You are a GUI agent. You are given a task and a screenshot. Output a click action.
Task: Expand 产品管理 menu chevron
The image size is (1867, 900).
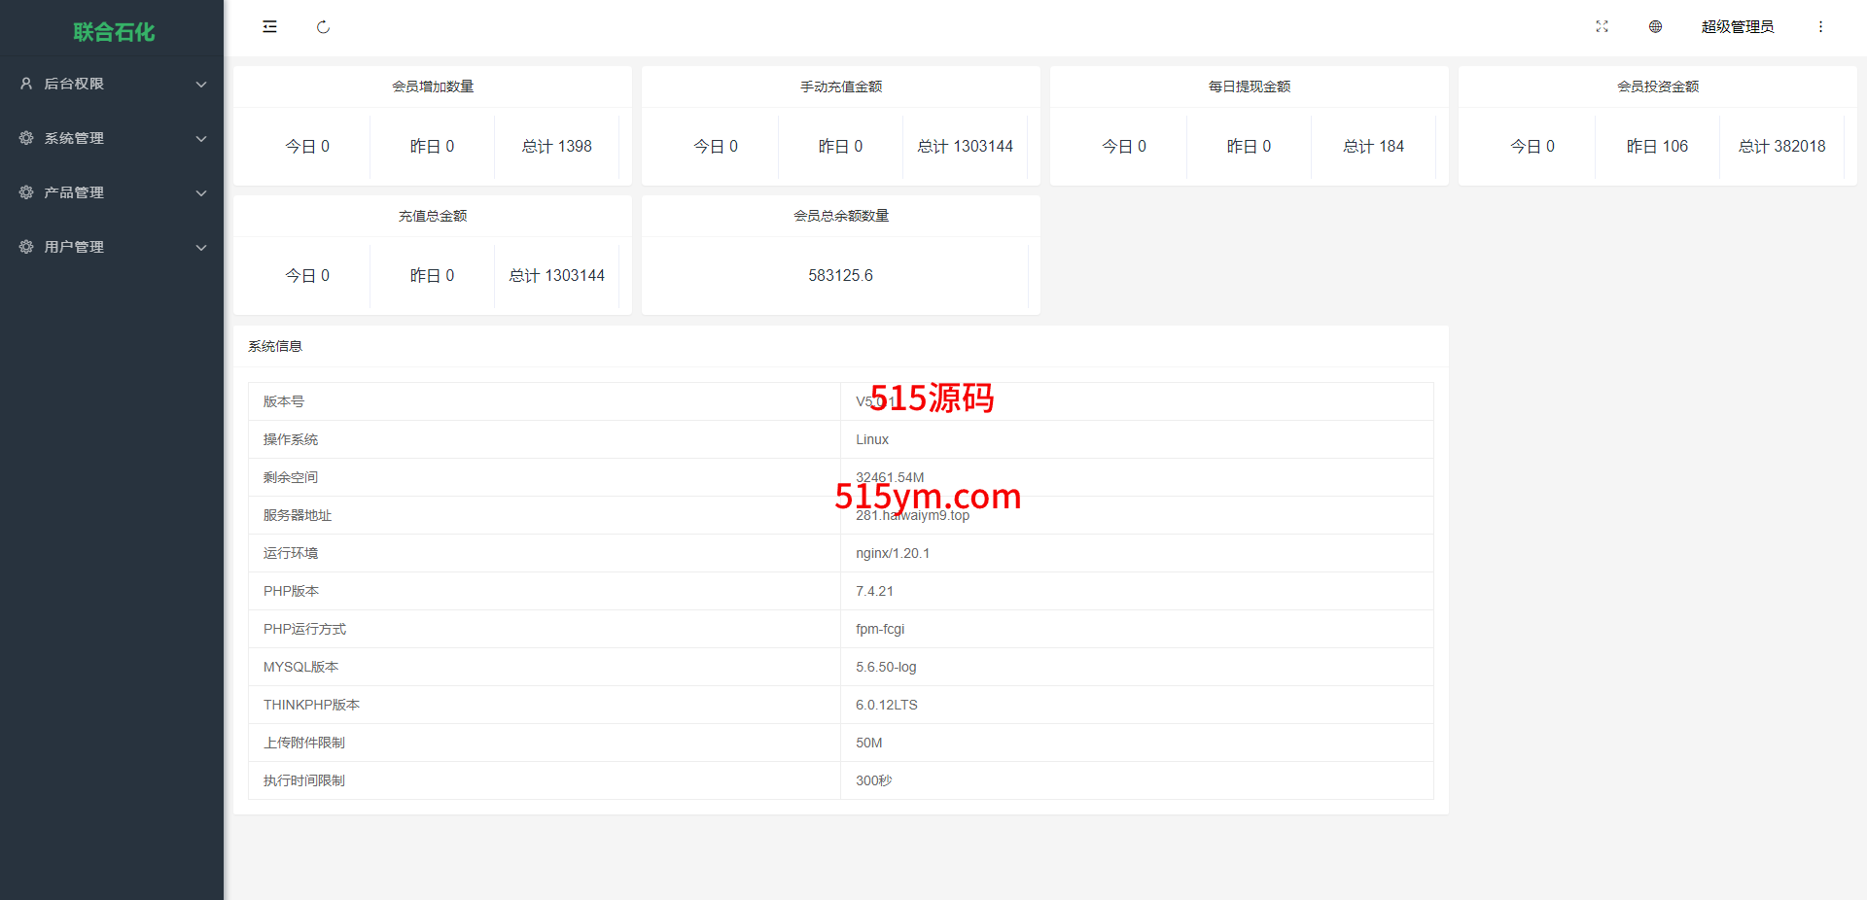tap(201, 193)
